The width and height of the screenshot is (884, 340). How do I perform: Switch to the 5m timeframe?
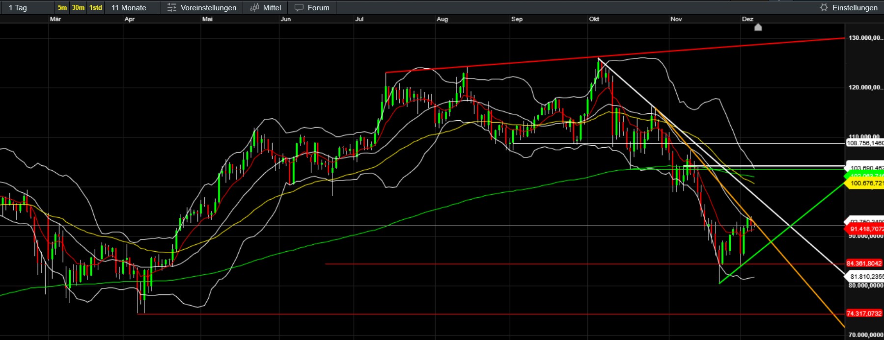point(62,7)
